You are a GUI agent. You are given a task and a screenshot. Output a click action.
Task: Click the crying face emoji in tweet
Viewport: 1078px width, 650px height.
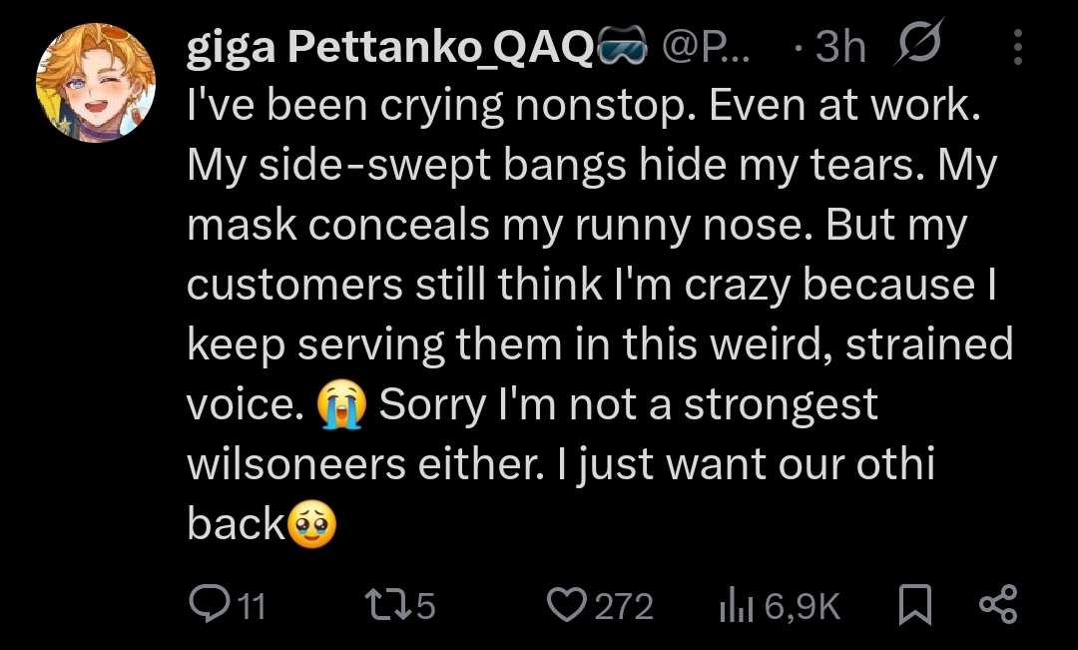(x=342, y=404)
